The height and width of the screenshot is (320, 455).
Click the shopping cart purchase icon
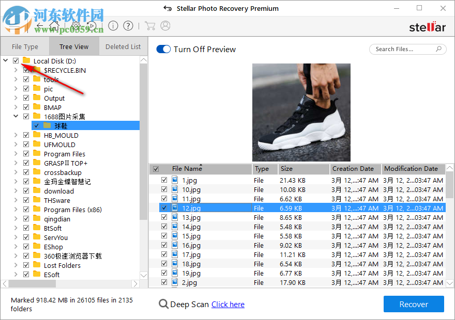click(x=150, y=25)
